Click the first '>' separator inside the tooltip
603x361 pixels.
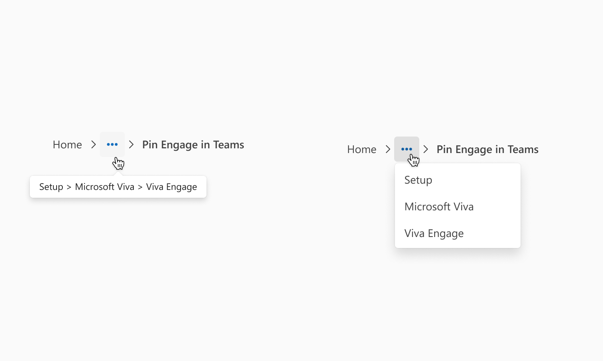(69, 187)
